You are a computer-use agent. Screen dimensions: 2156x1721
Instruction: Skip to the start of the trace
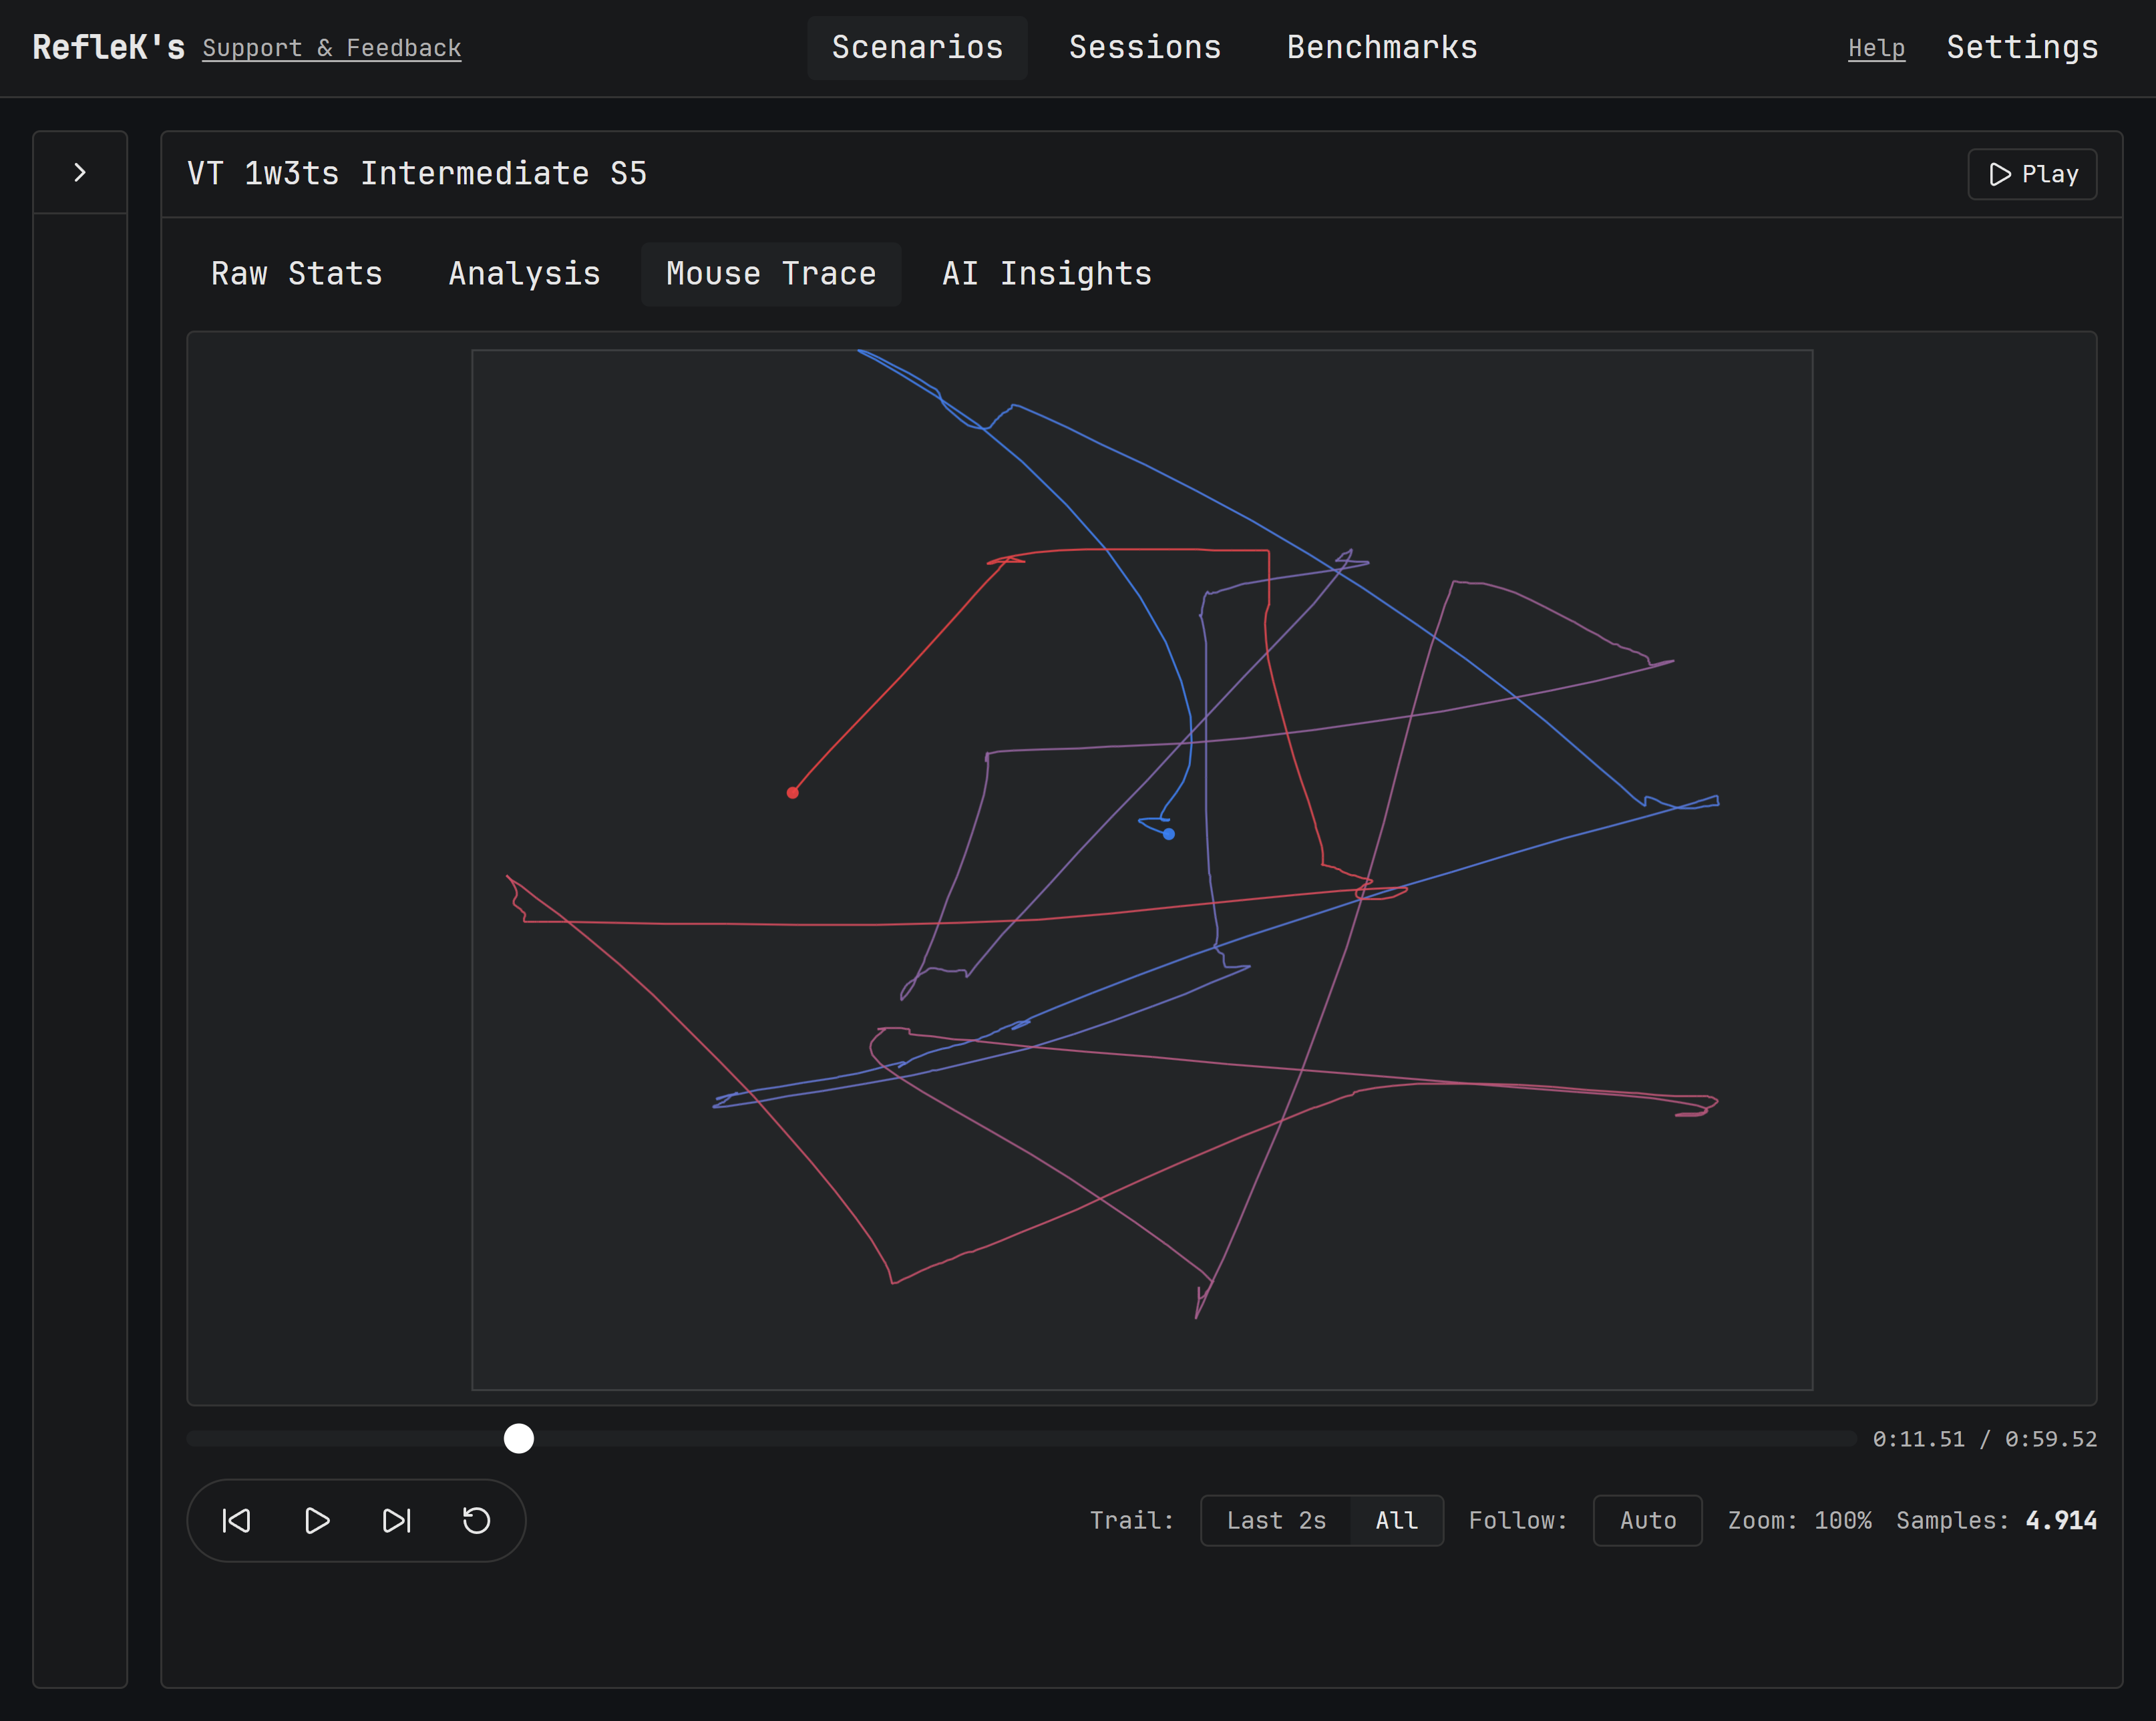tap(236, 1521)
